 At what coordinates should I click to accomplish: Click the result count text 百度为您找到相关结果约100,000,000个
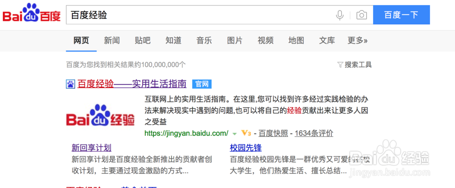[126, 64]
